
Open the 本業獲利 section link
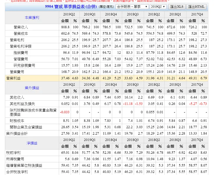(x=32, y=17)
